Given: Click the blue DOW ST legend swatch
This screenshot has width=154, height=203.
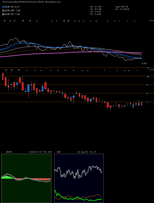Looking at the screenshot, I should click(x=3, y=7).
